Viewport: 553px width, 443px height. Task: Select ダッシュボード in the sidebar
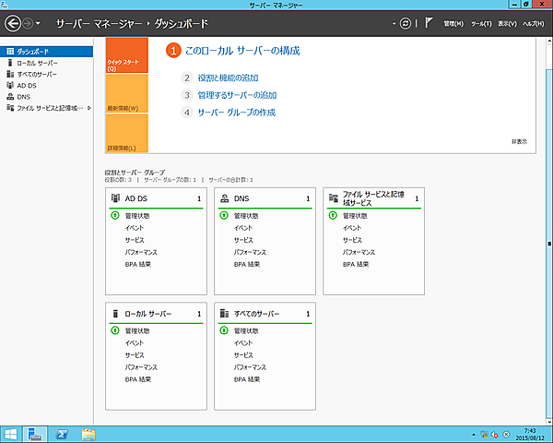pos(47,52)
